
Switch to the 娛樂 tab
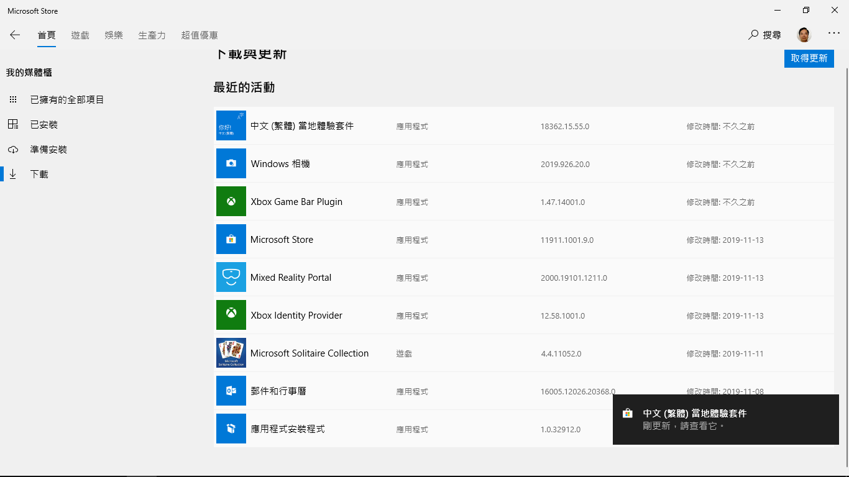click(114, 35)
